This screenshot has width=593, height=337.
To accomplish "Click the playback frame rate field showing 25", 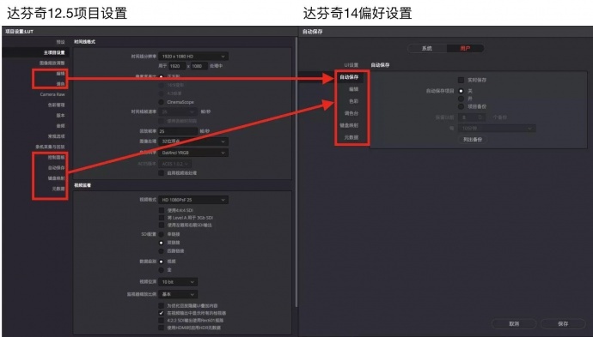I will [178, 131].
